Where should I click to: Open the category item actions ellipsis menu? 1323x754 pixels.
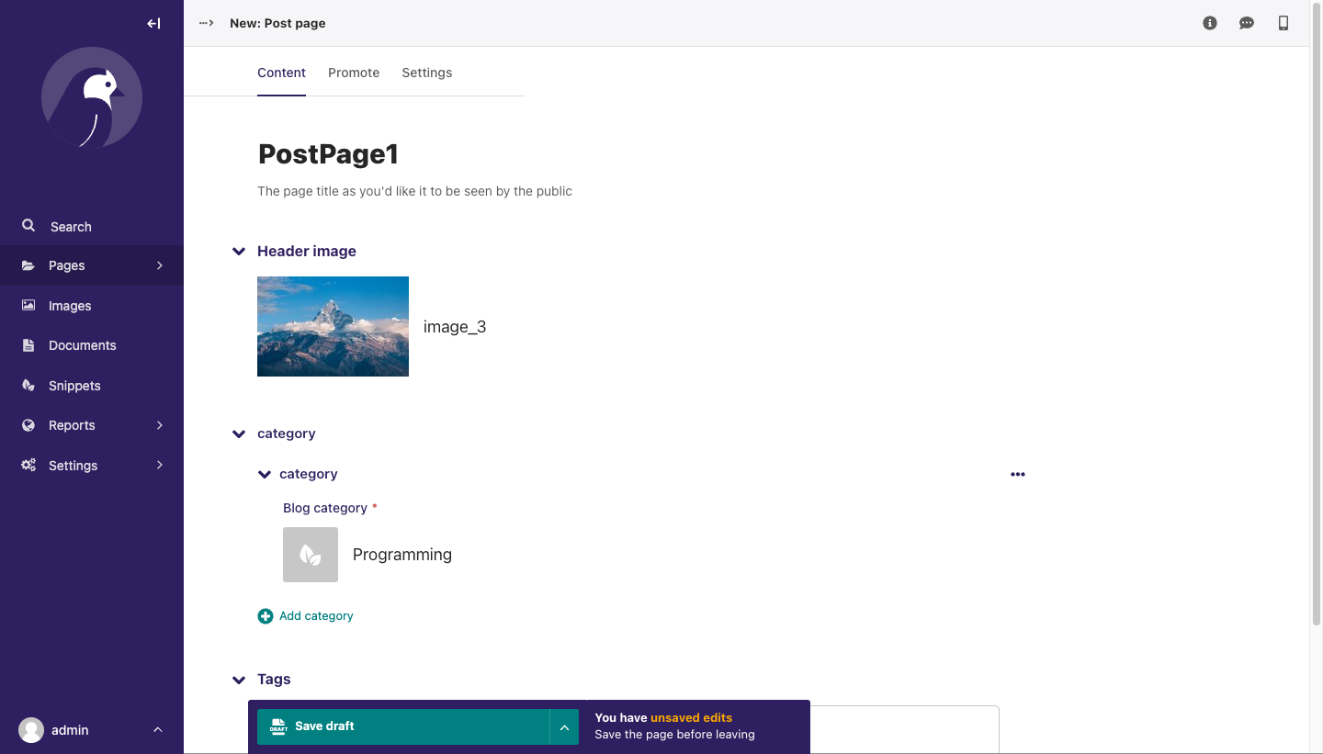coord(1017,475)
